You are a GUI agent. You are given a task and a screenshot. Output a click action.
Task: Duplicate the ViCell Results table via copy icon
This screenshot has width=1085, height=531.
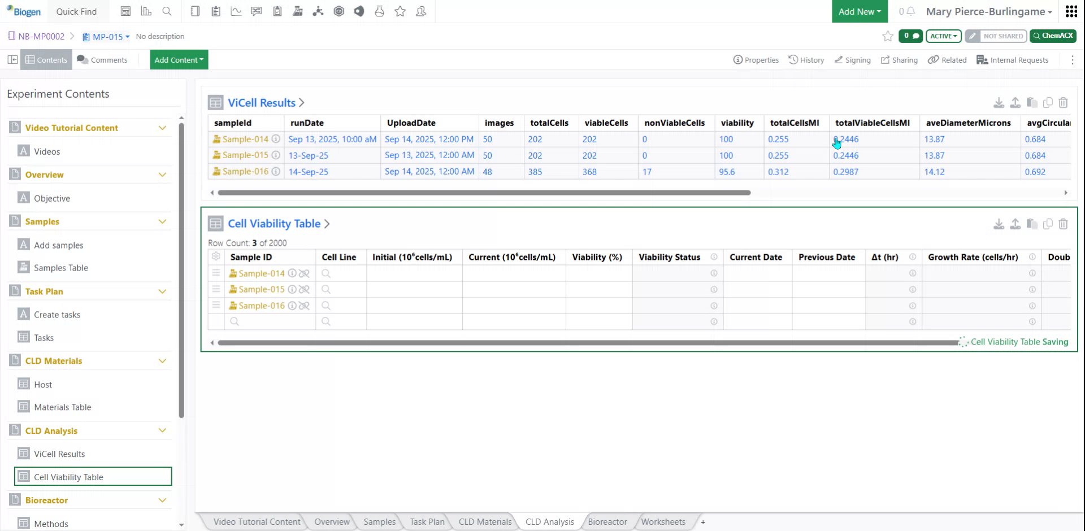click(1048, 103)
